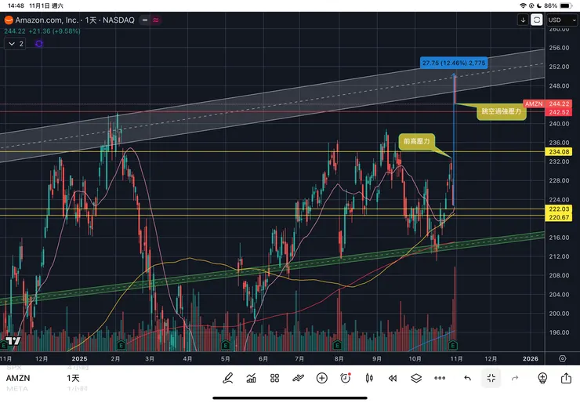Select the 跳空過強壓力 callout annotation
Image resolution: width=580 pixels, height=403 pixels.
[x=501, y=111]
